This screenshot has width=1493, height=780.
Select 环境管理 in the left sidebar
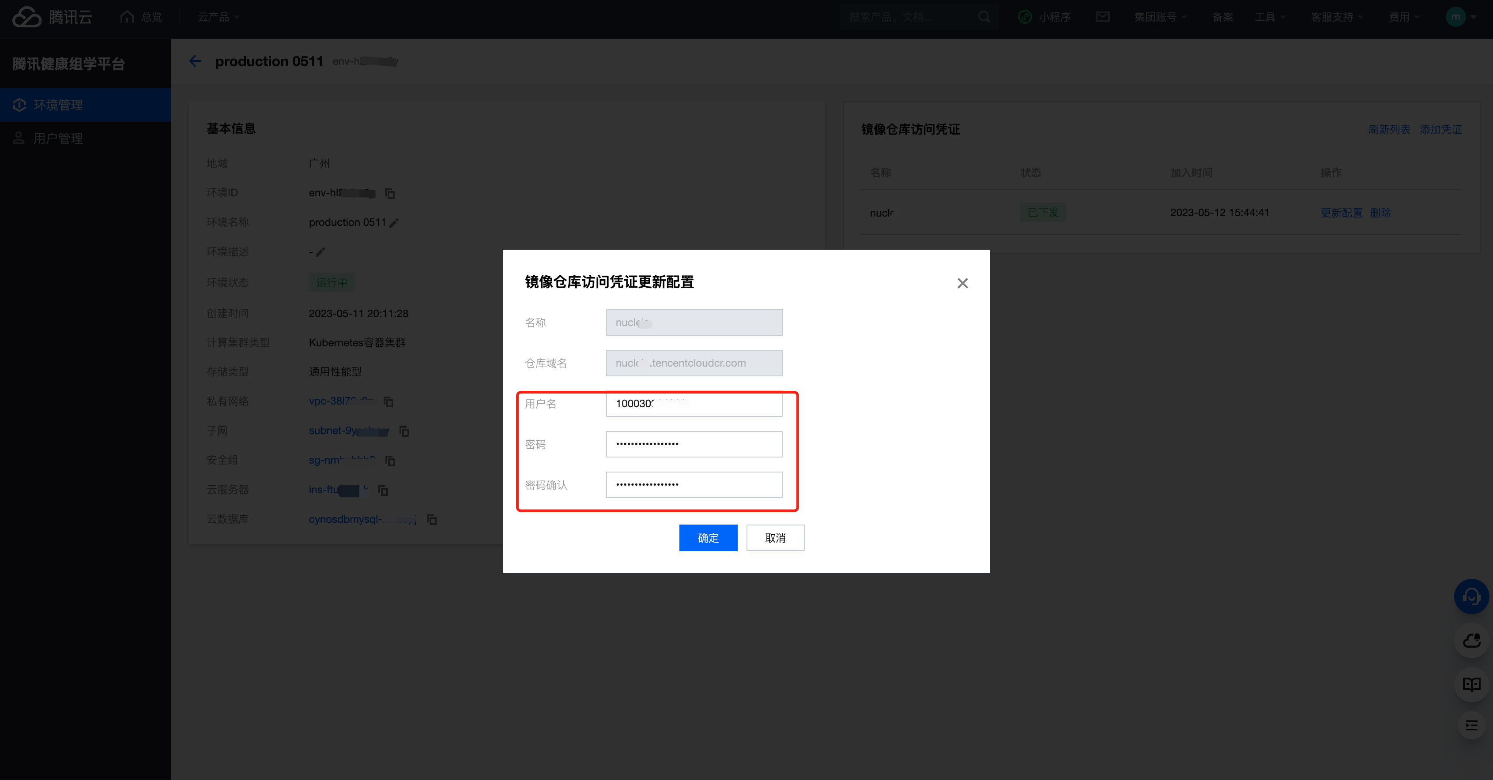click(58, 105)
